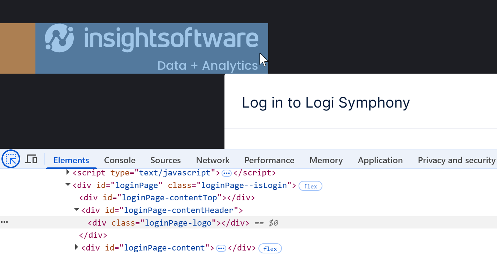497x257 pixels.
Task: Open the Memory tab
Action: [326, 160]
